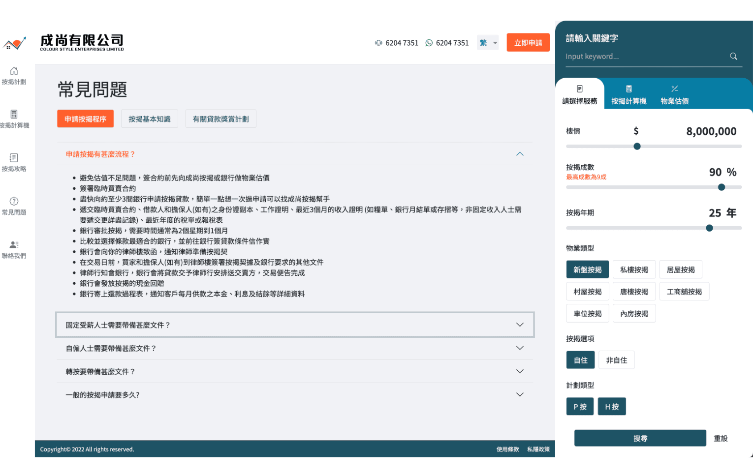Image resolution: width=754 pixels, height=476 pixels.
Task: Select the 非自住 mortgage option
Action: (x=616, y=360)
